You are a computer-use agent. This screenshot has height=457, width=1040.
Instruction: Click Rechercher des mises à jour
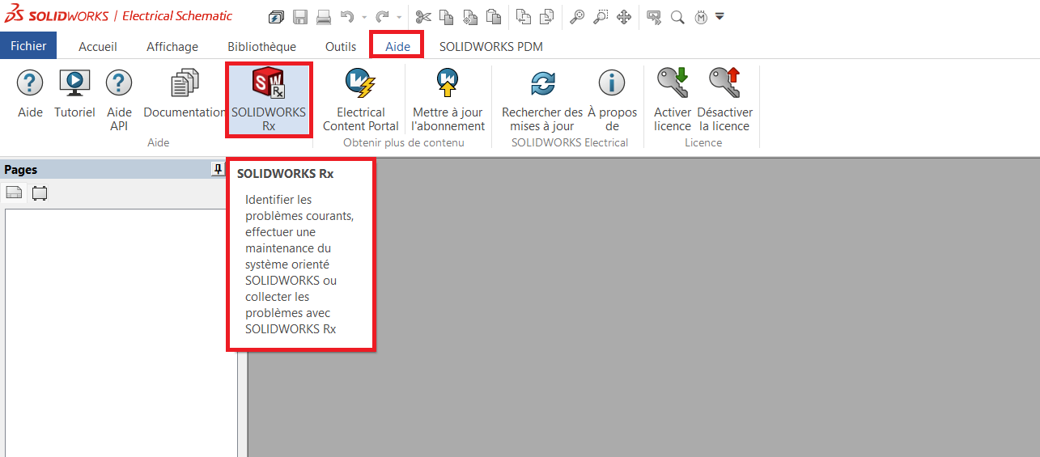click(x=542, y=100)
